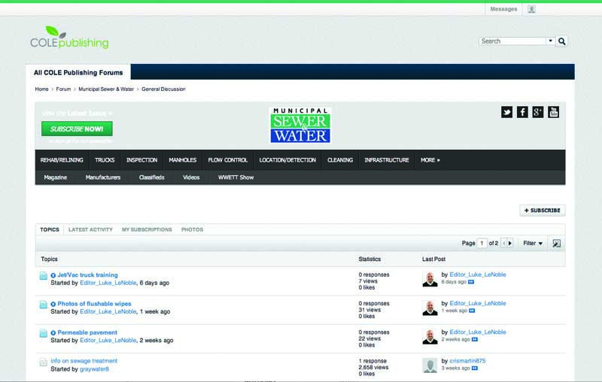
Task: Go to the next page arrow
Action: tap(509, 243)
